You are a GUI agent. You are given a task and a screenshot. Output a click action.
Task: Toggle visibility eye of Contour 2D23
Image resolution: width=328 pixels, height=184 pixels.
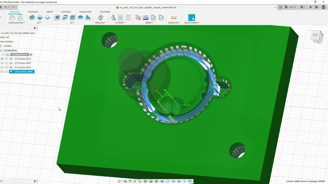point(2,67)
